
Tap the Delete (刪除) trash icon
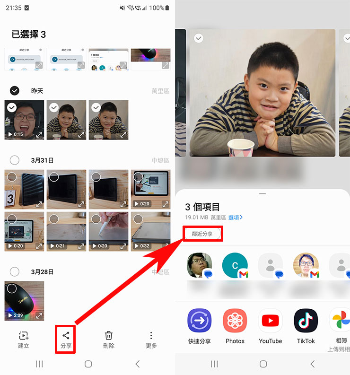109,340
